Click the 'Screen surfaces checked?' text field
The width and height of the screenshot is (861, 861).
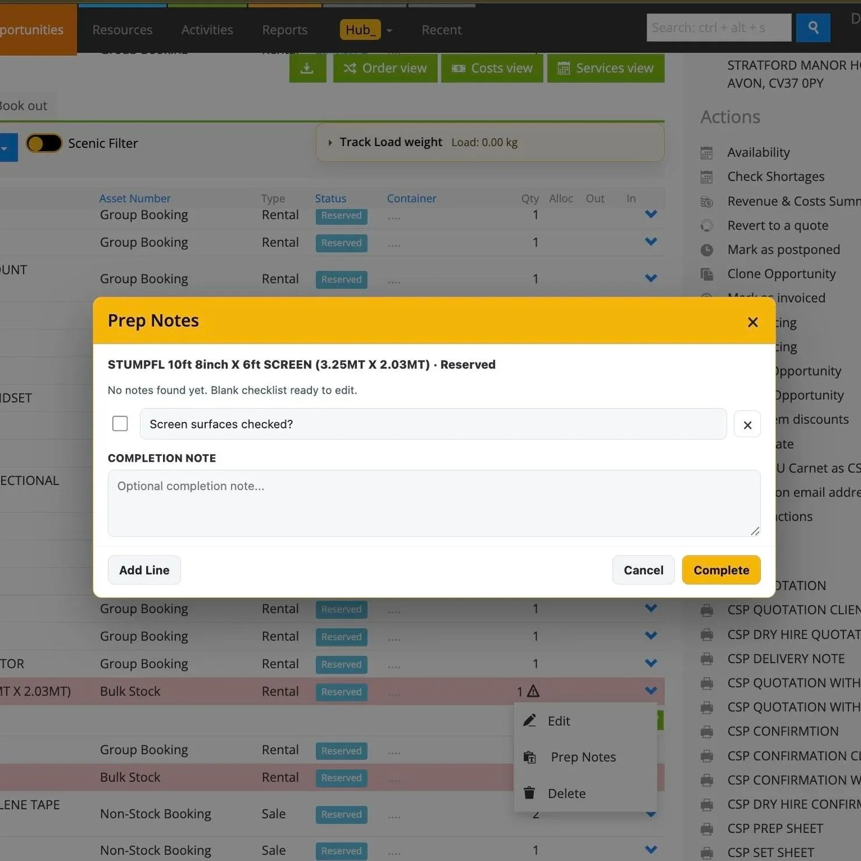click(433, 424)
